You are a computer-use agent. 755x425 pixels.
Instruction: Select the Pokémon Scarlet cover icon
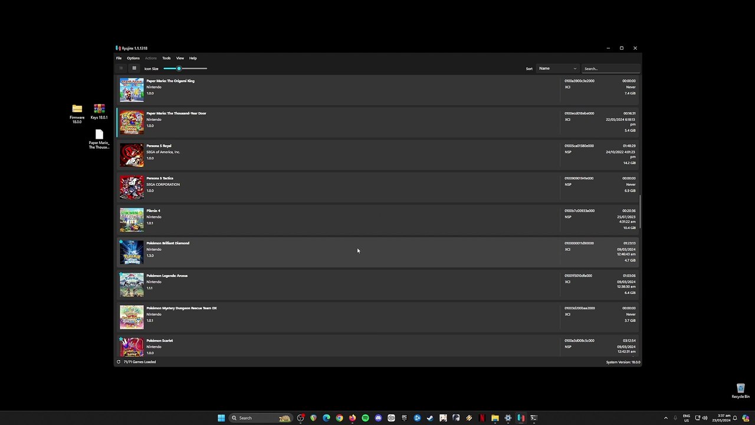pos(132,347)
